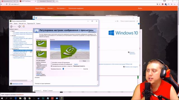Click the browser reload button
This screenshot has height=100, width=179.
point(6,4)
